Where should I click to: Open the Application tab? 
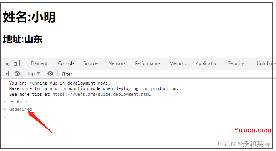(x=207, y=63)
